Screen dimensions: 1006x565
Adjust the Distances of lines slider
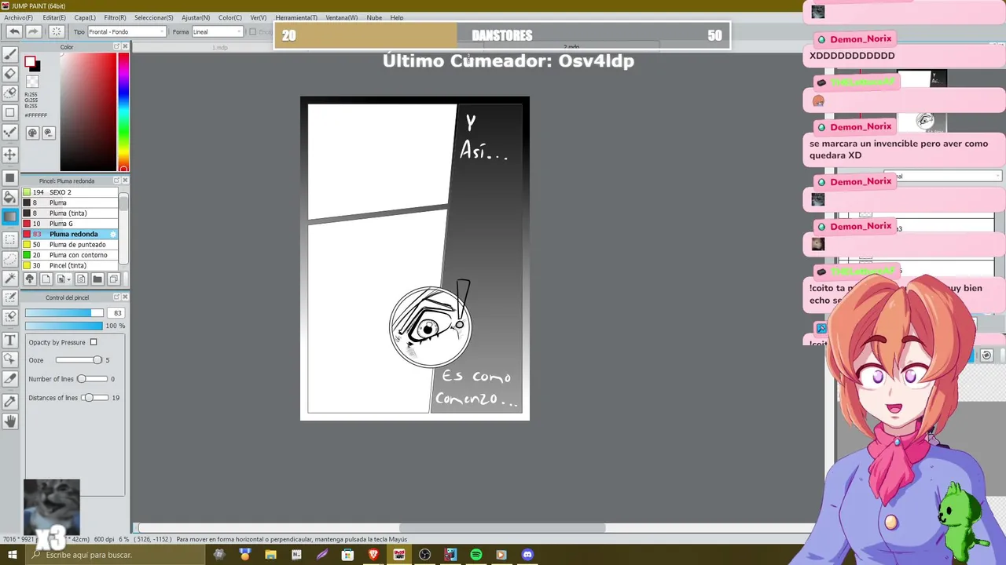[x=94, y=398]
